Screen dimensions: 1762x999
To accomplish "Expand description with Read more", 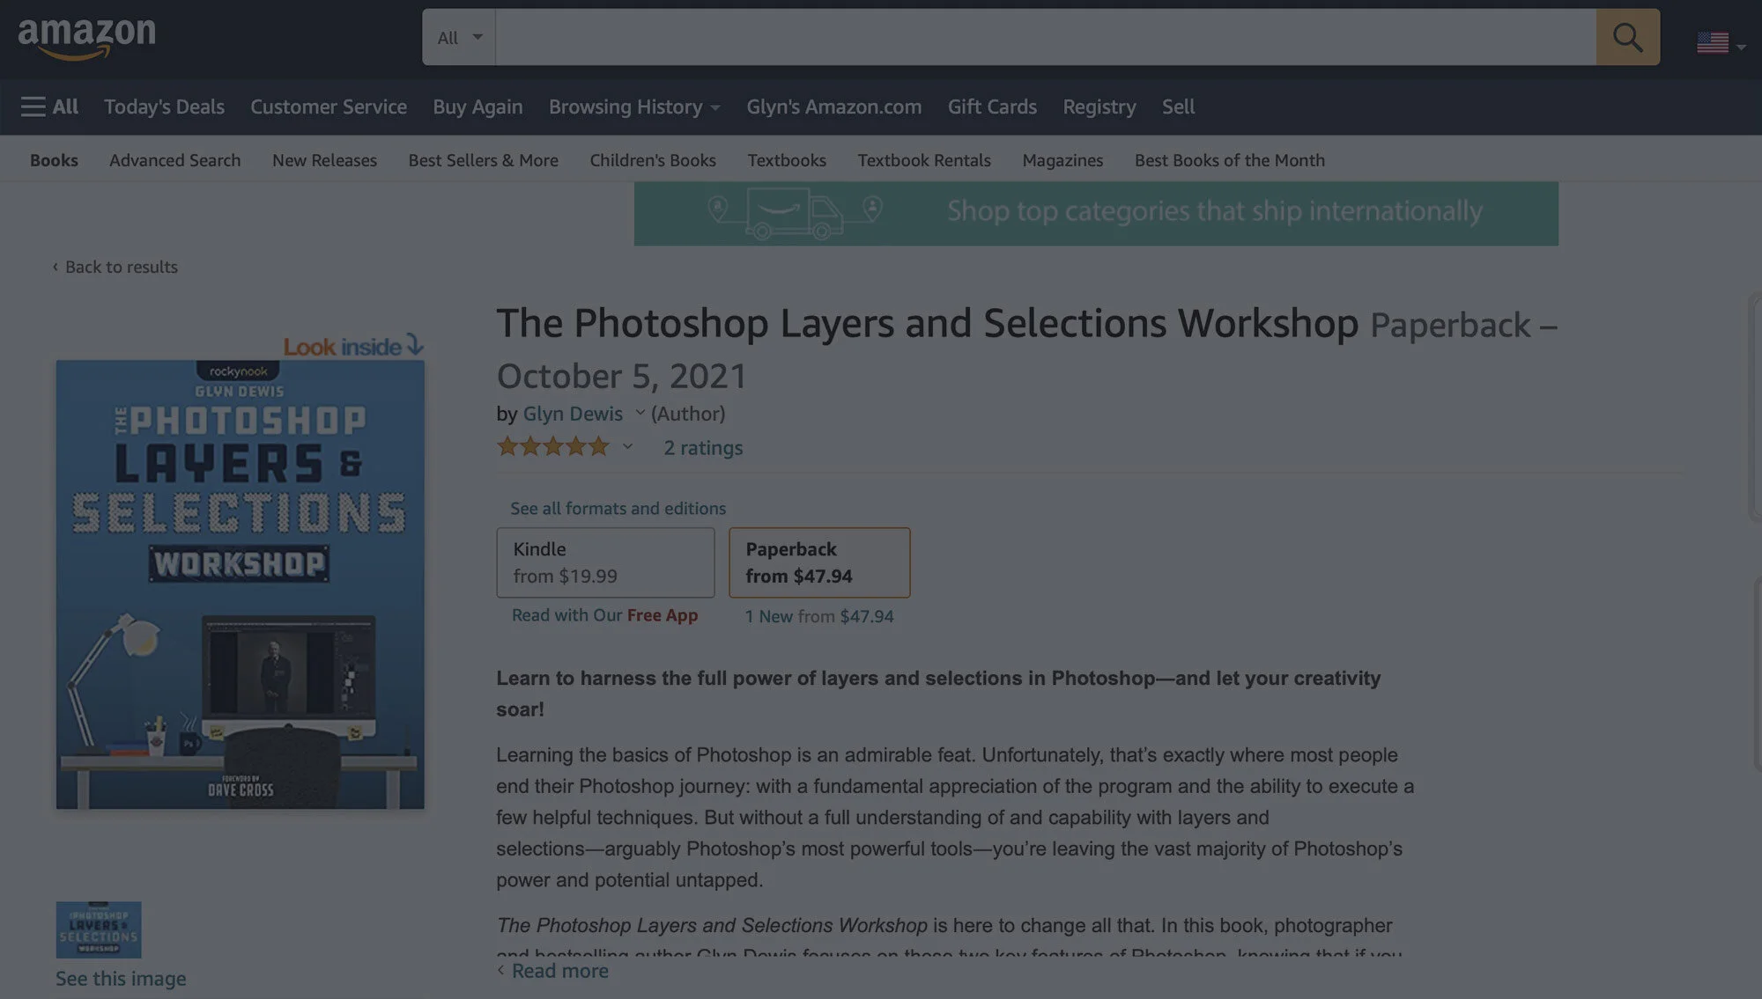I will point(559,971).
